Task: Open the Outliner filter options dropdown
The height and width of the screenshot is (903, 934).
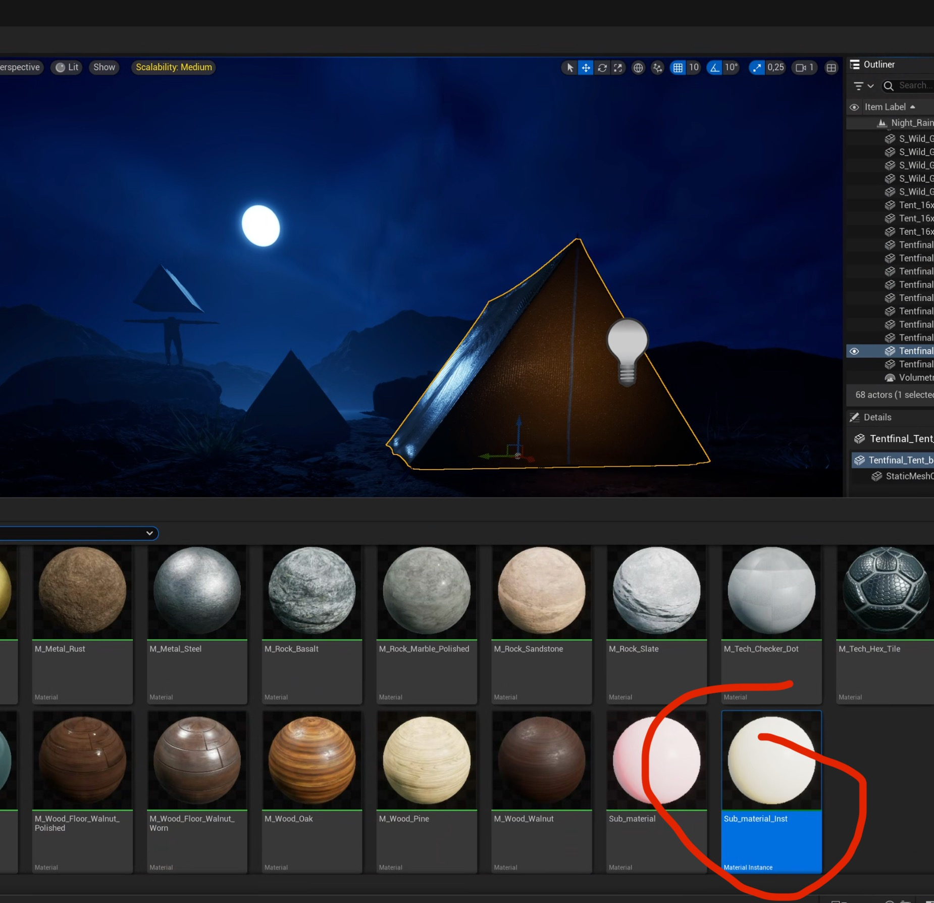Action: 863,86
